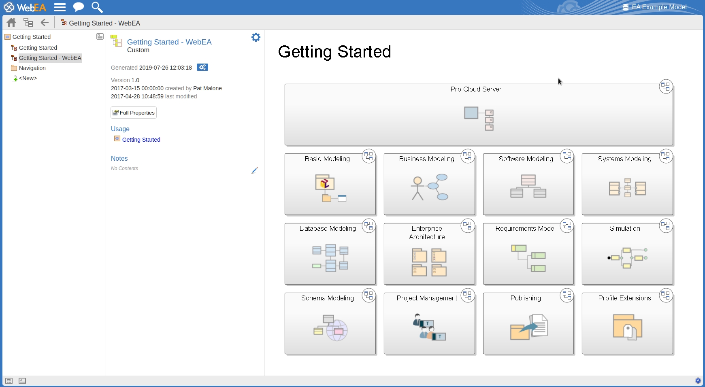Viewport: 705px width, 387px height.
Task: Select Getting Started - WebEA tree item
Action: 50,58
